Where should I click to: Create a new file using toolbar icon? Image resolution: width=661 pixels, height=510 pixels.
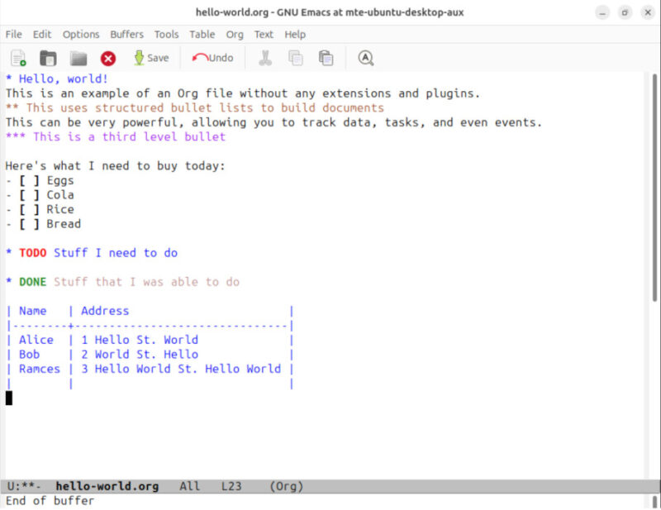(17, 58)
